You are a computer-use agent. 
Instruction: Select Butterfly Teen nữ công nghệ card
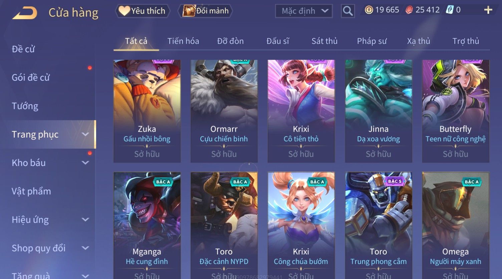click(456, 111)
